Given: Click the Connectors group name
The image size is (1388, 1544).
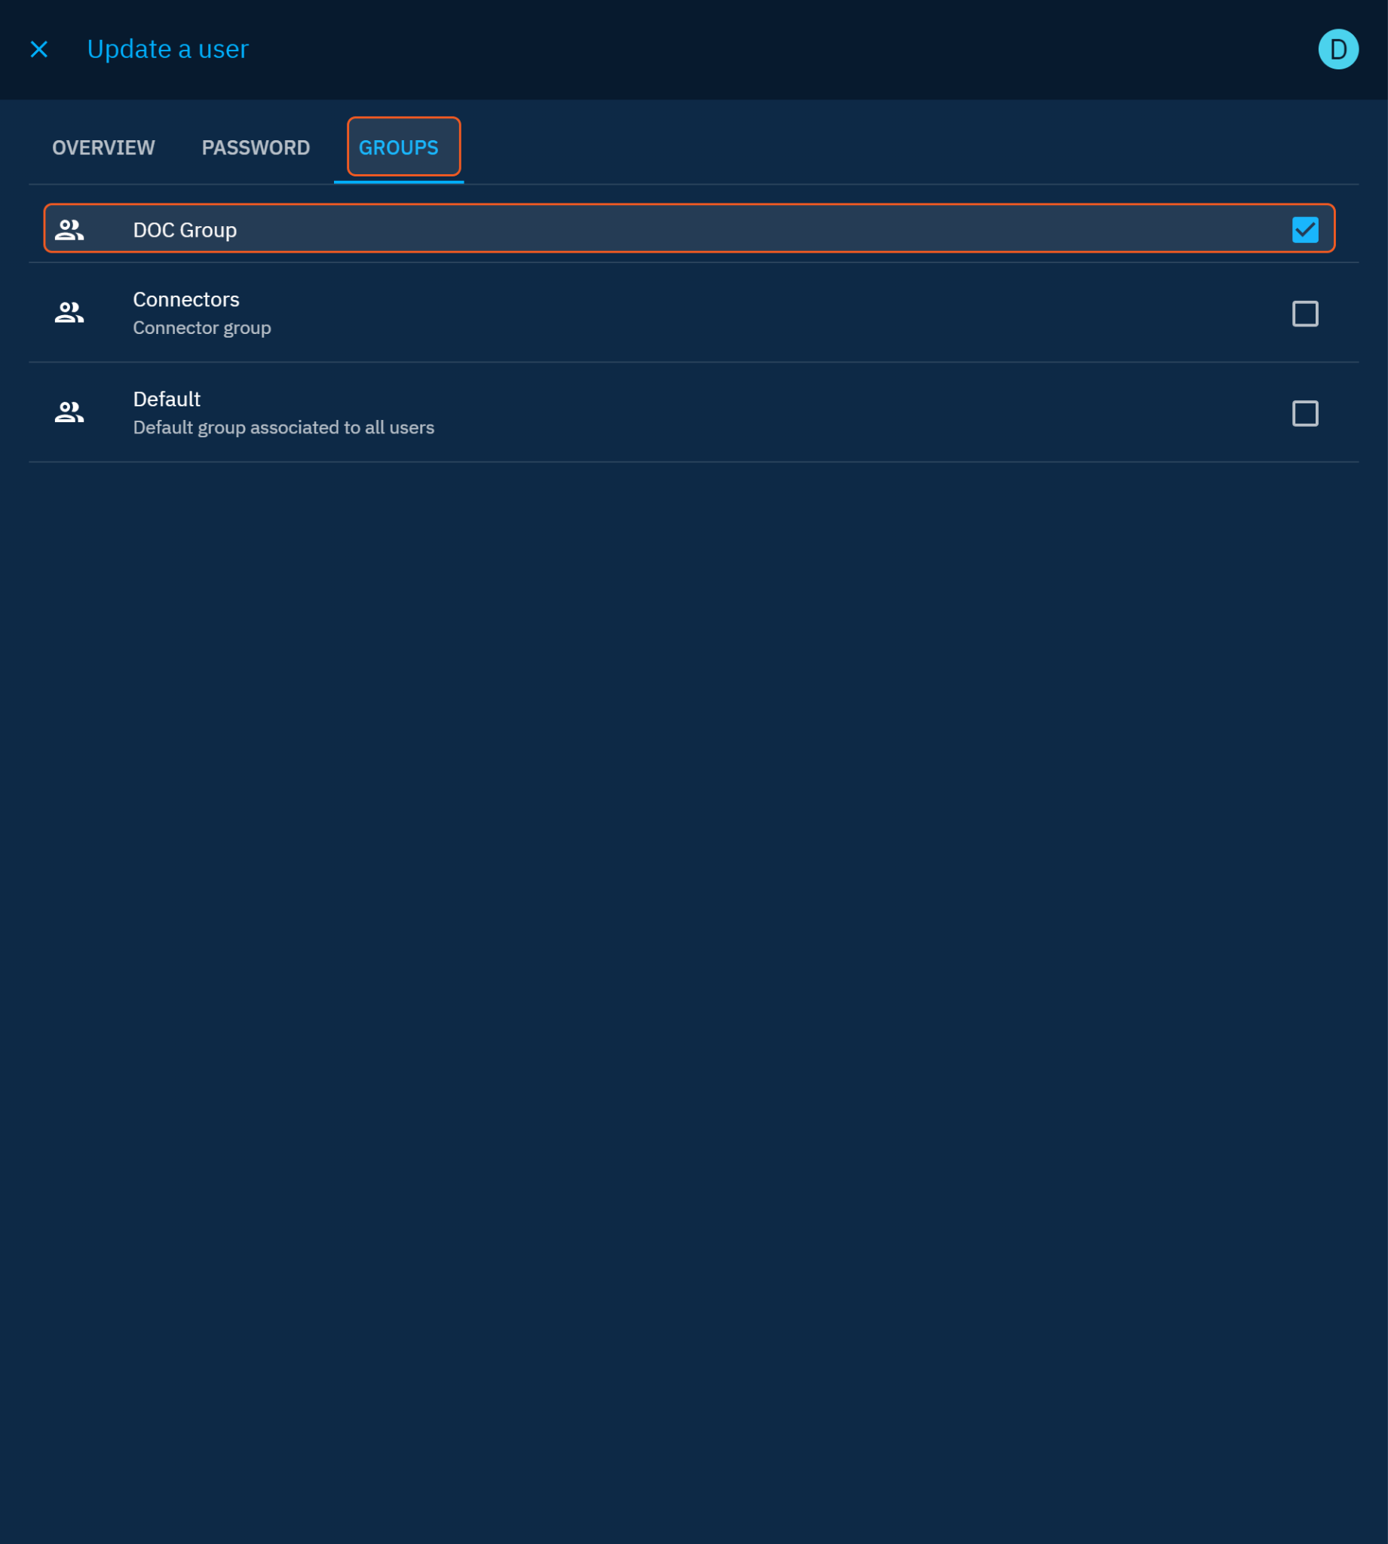Looking at the screenshot, I should 186,299.
